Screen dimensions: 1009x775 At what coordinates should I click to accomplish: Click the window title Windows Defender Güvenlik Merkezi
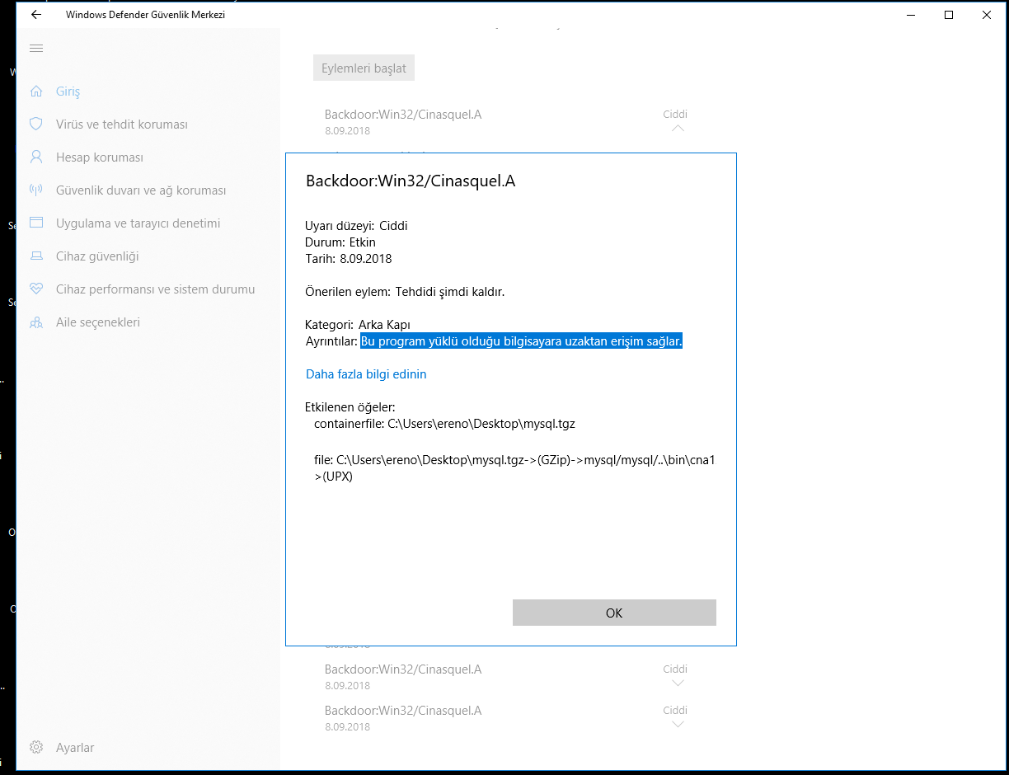[146, 15]
